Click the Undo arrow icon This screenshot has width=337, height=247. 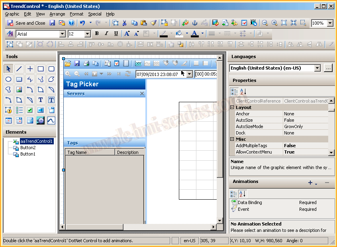pos(82,23)
